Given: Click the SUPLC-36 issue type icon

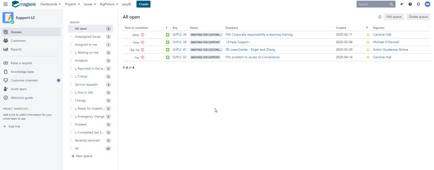Looking at the screenshot, I should (167, 35).
